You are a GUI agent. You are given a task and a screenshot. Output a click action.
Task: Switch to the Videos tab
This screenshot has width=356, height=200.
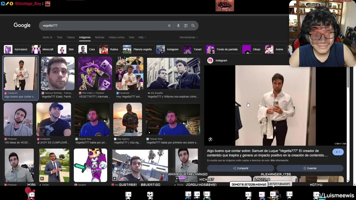point(71,37)
